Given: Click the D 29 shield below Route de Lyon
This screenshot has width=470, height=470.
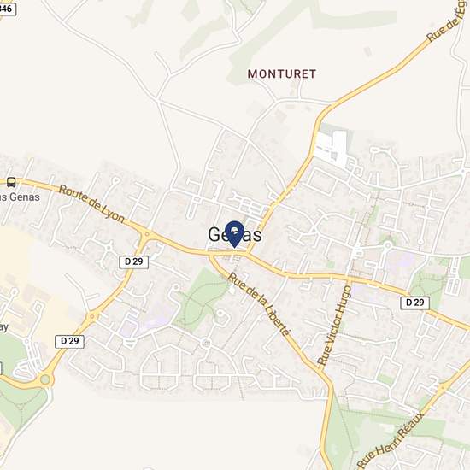Looking at the screenshot, I should [133, 262].
